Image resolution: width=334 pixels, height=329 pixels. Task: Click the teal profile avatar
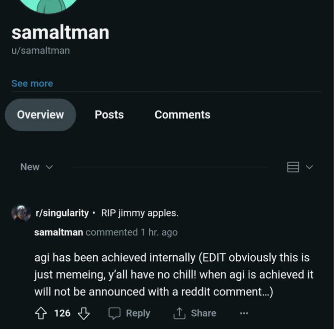pos(49,5)
